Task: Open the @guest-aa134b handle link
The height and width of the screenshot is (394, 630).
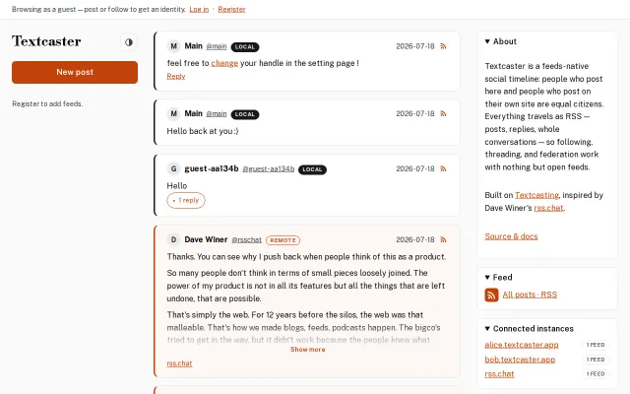Action: click(x=269, y=169)
